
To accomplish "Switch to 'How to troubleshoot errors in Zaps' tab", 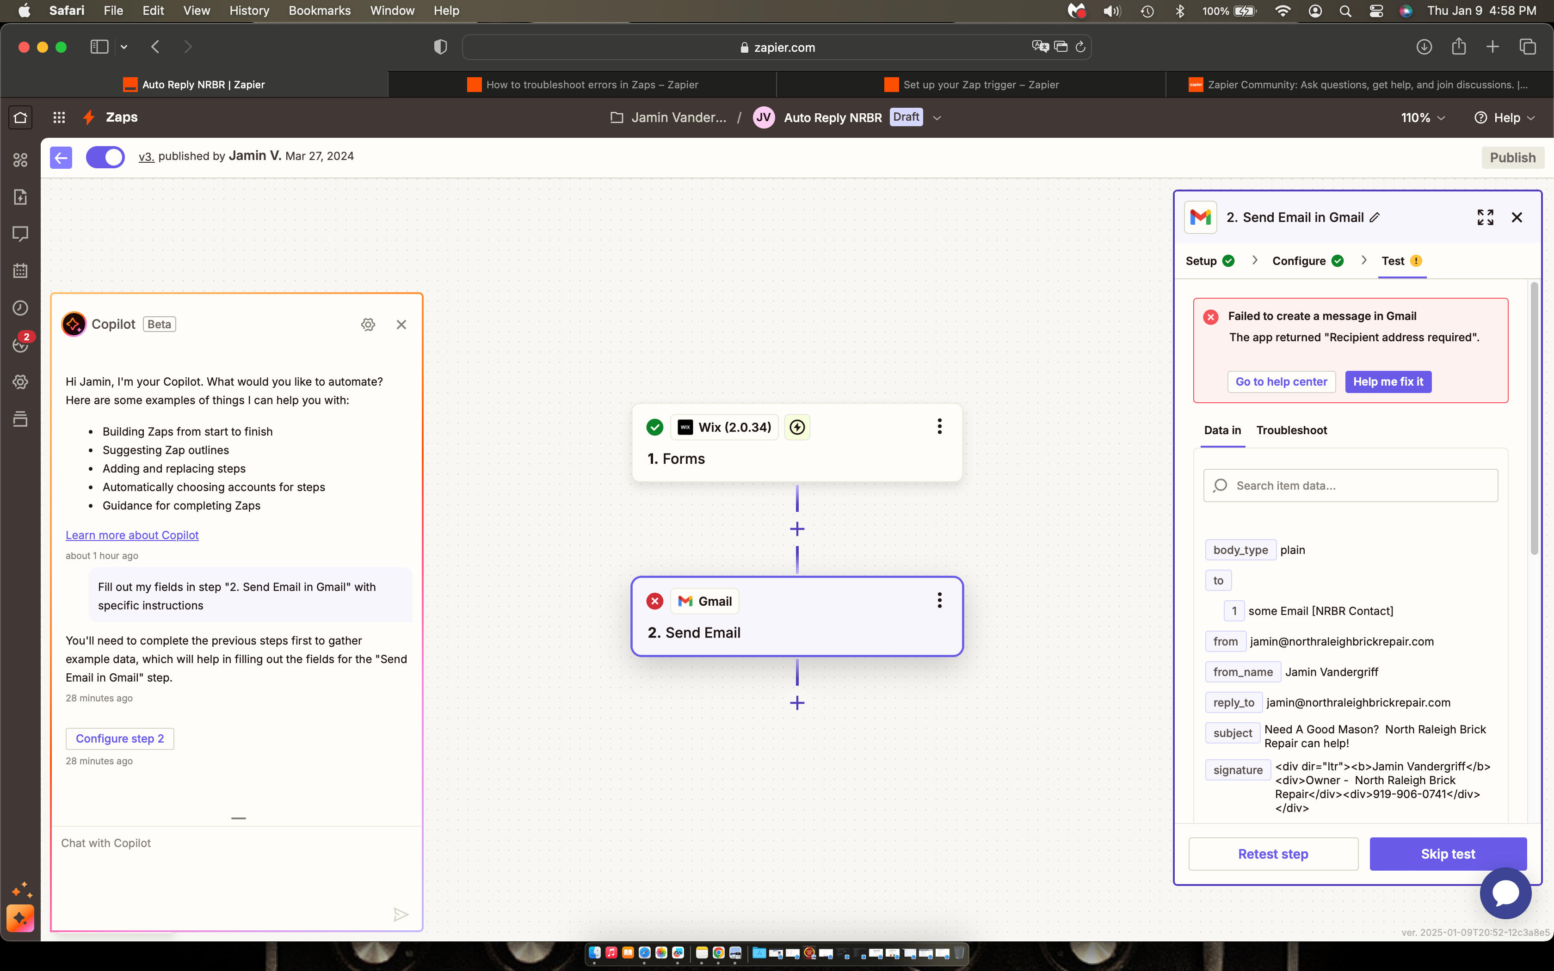I will click(x=582, y=85).
